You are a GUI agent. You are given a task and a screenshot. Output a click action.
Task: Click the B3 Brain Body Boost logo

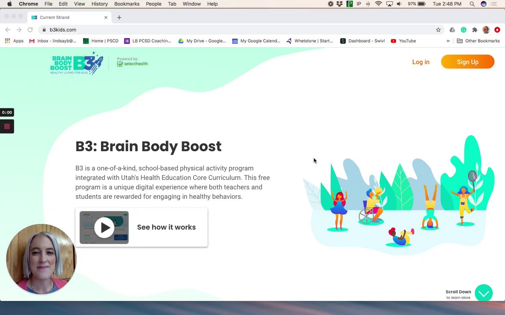click(77, 63)
